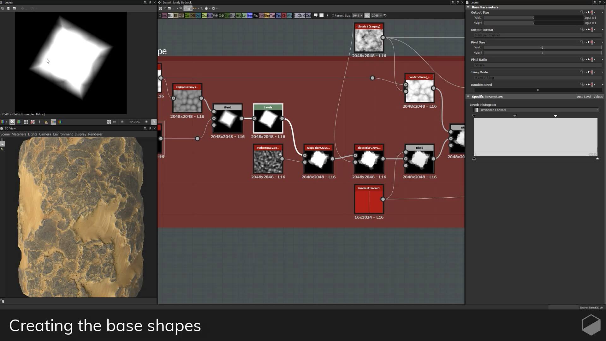Open the Pixel Ratio dropdown
Viewport: 606px width, 341px height.
click(538, 65)
